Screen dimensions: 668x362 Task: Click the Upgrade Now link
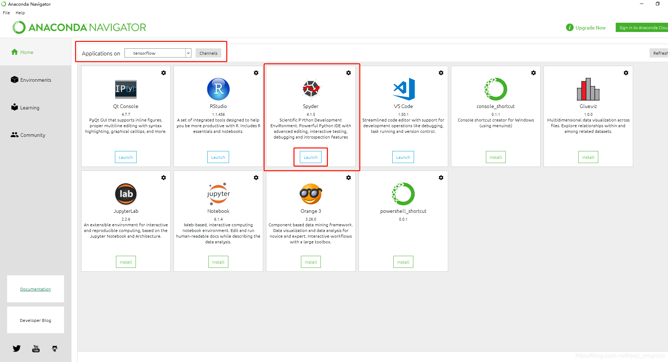point(590,28)
